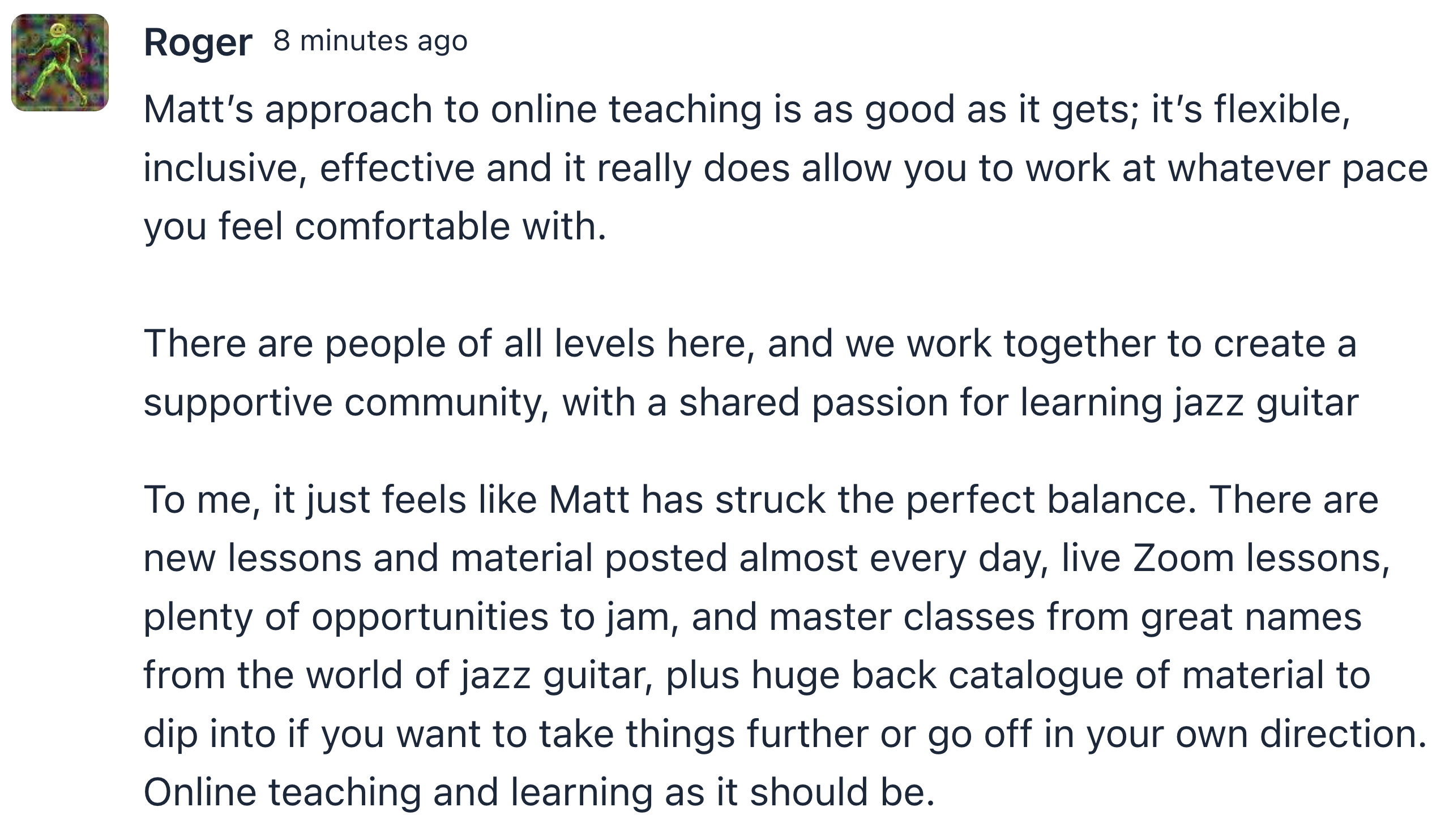Click the line starting To me, it just feels
This screenshot has height=824, width=1445.
761,500
